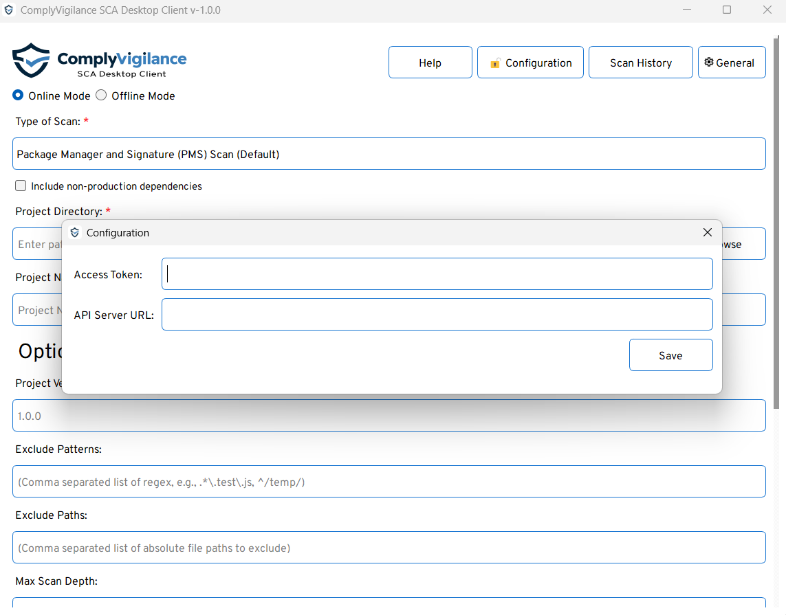Click the Access Token input field
This screenshot has height=615, width=786.
(437, 274)
